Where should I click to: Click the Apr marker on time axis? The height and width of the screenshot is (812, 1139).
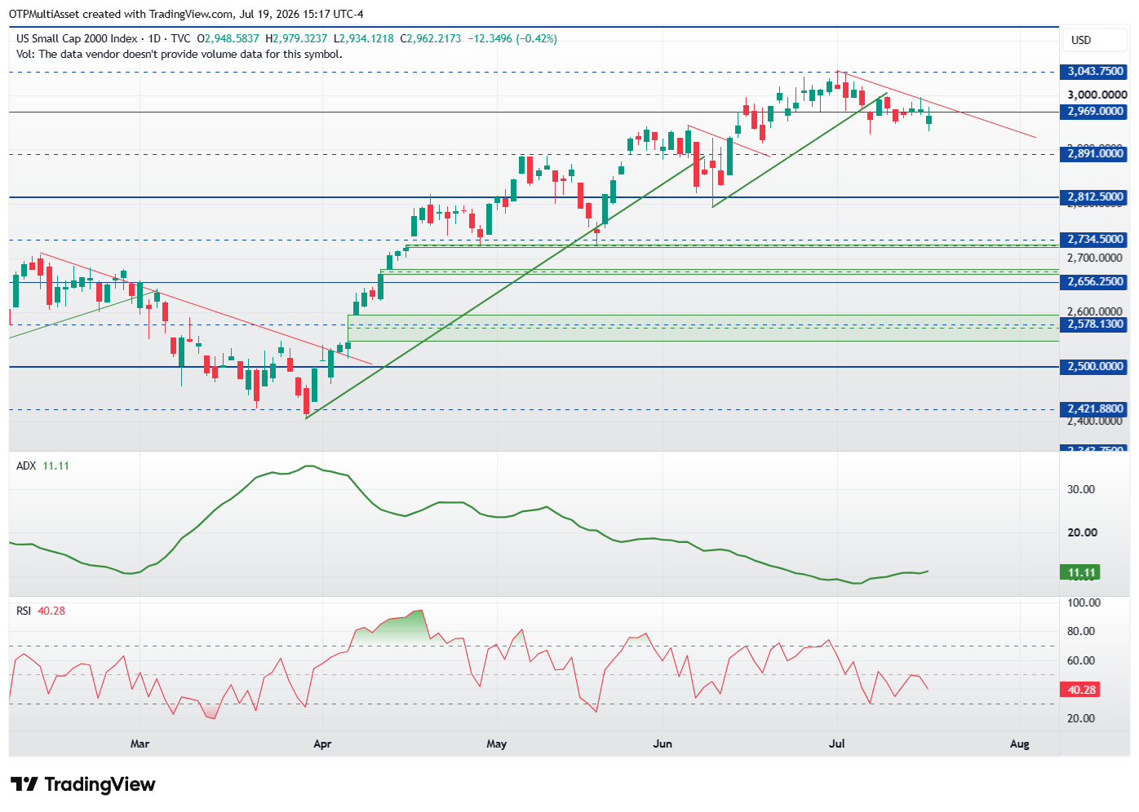(x=322, y=744)
